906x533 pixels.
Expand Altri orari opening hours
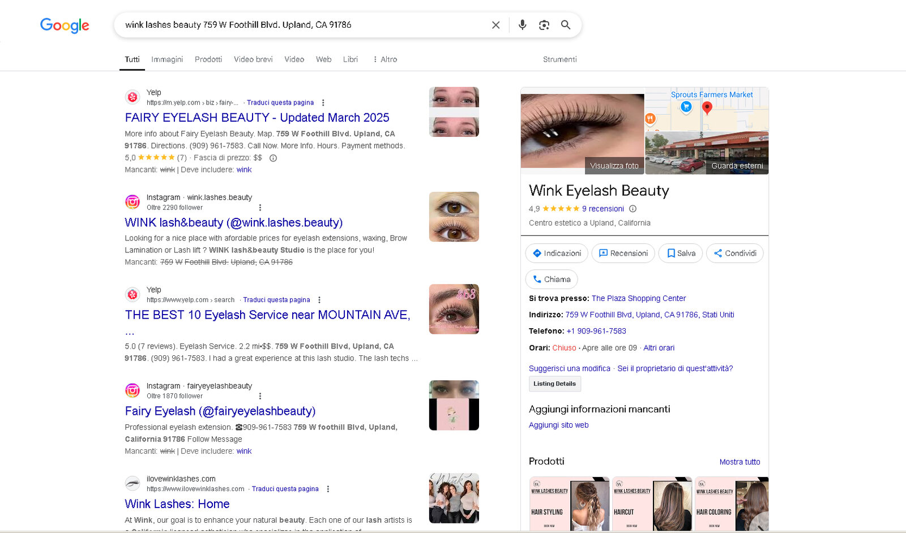659,348
